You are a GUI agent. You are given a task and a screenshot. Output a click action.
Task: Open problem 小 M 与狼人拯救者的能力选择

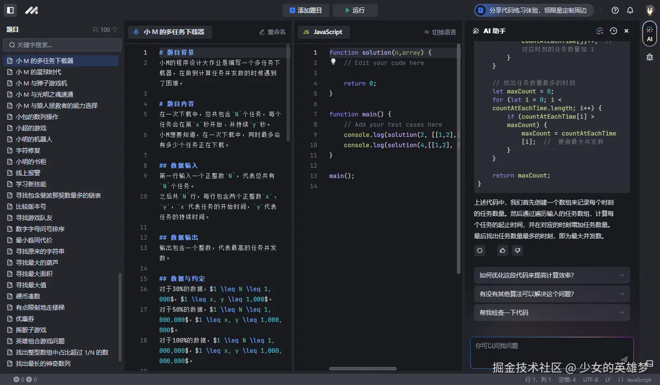(x=61, y=106)
